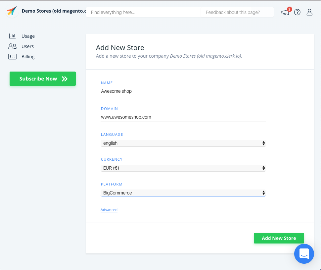Click the Usage bar chart icon
321x270 pixels.
(12, 36)
